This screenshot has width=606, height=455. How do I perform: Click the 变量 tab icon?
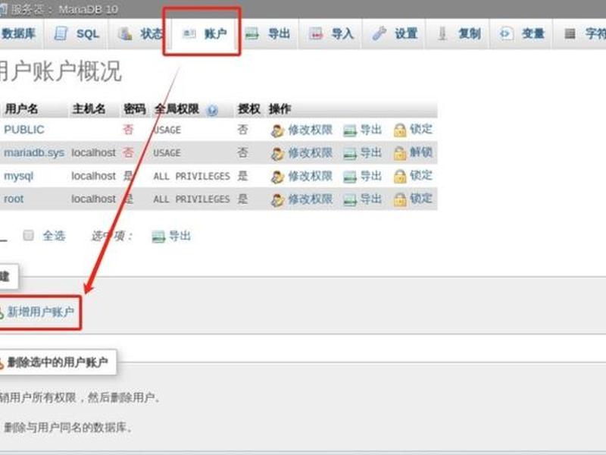[x=505, y=34]
